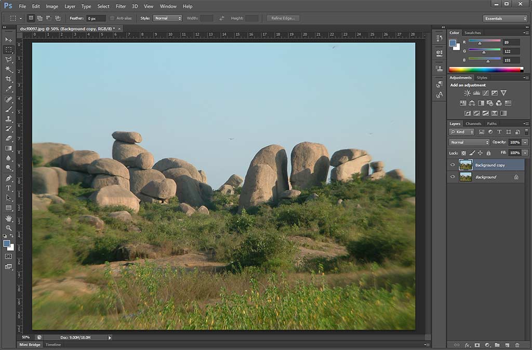Toggle lock image pixels
Screen dimensions: 532x350
472,153
